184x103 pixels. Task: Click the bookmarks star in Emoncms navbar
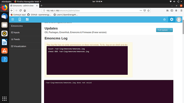(x=165, y=19)
